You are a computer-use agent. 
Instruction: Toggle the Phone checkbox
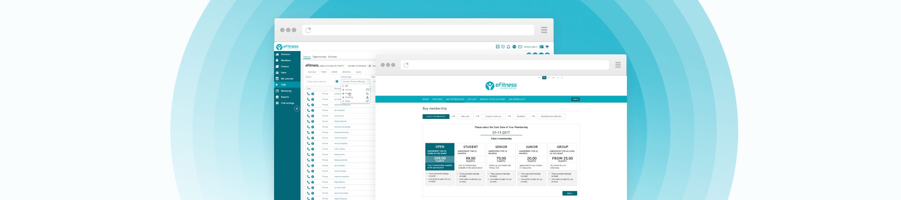click(343, 94)
